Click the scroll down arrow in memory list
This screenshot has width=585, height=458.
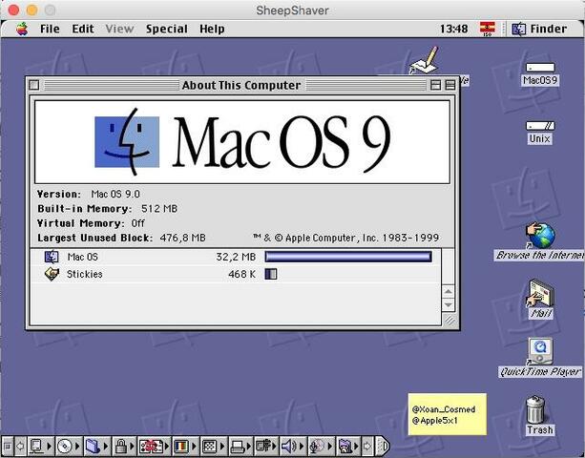449,304
